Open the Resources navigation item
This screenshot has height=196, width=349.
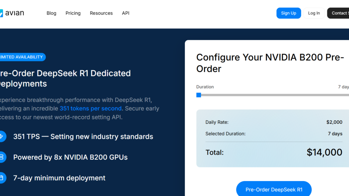[101, 13]
